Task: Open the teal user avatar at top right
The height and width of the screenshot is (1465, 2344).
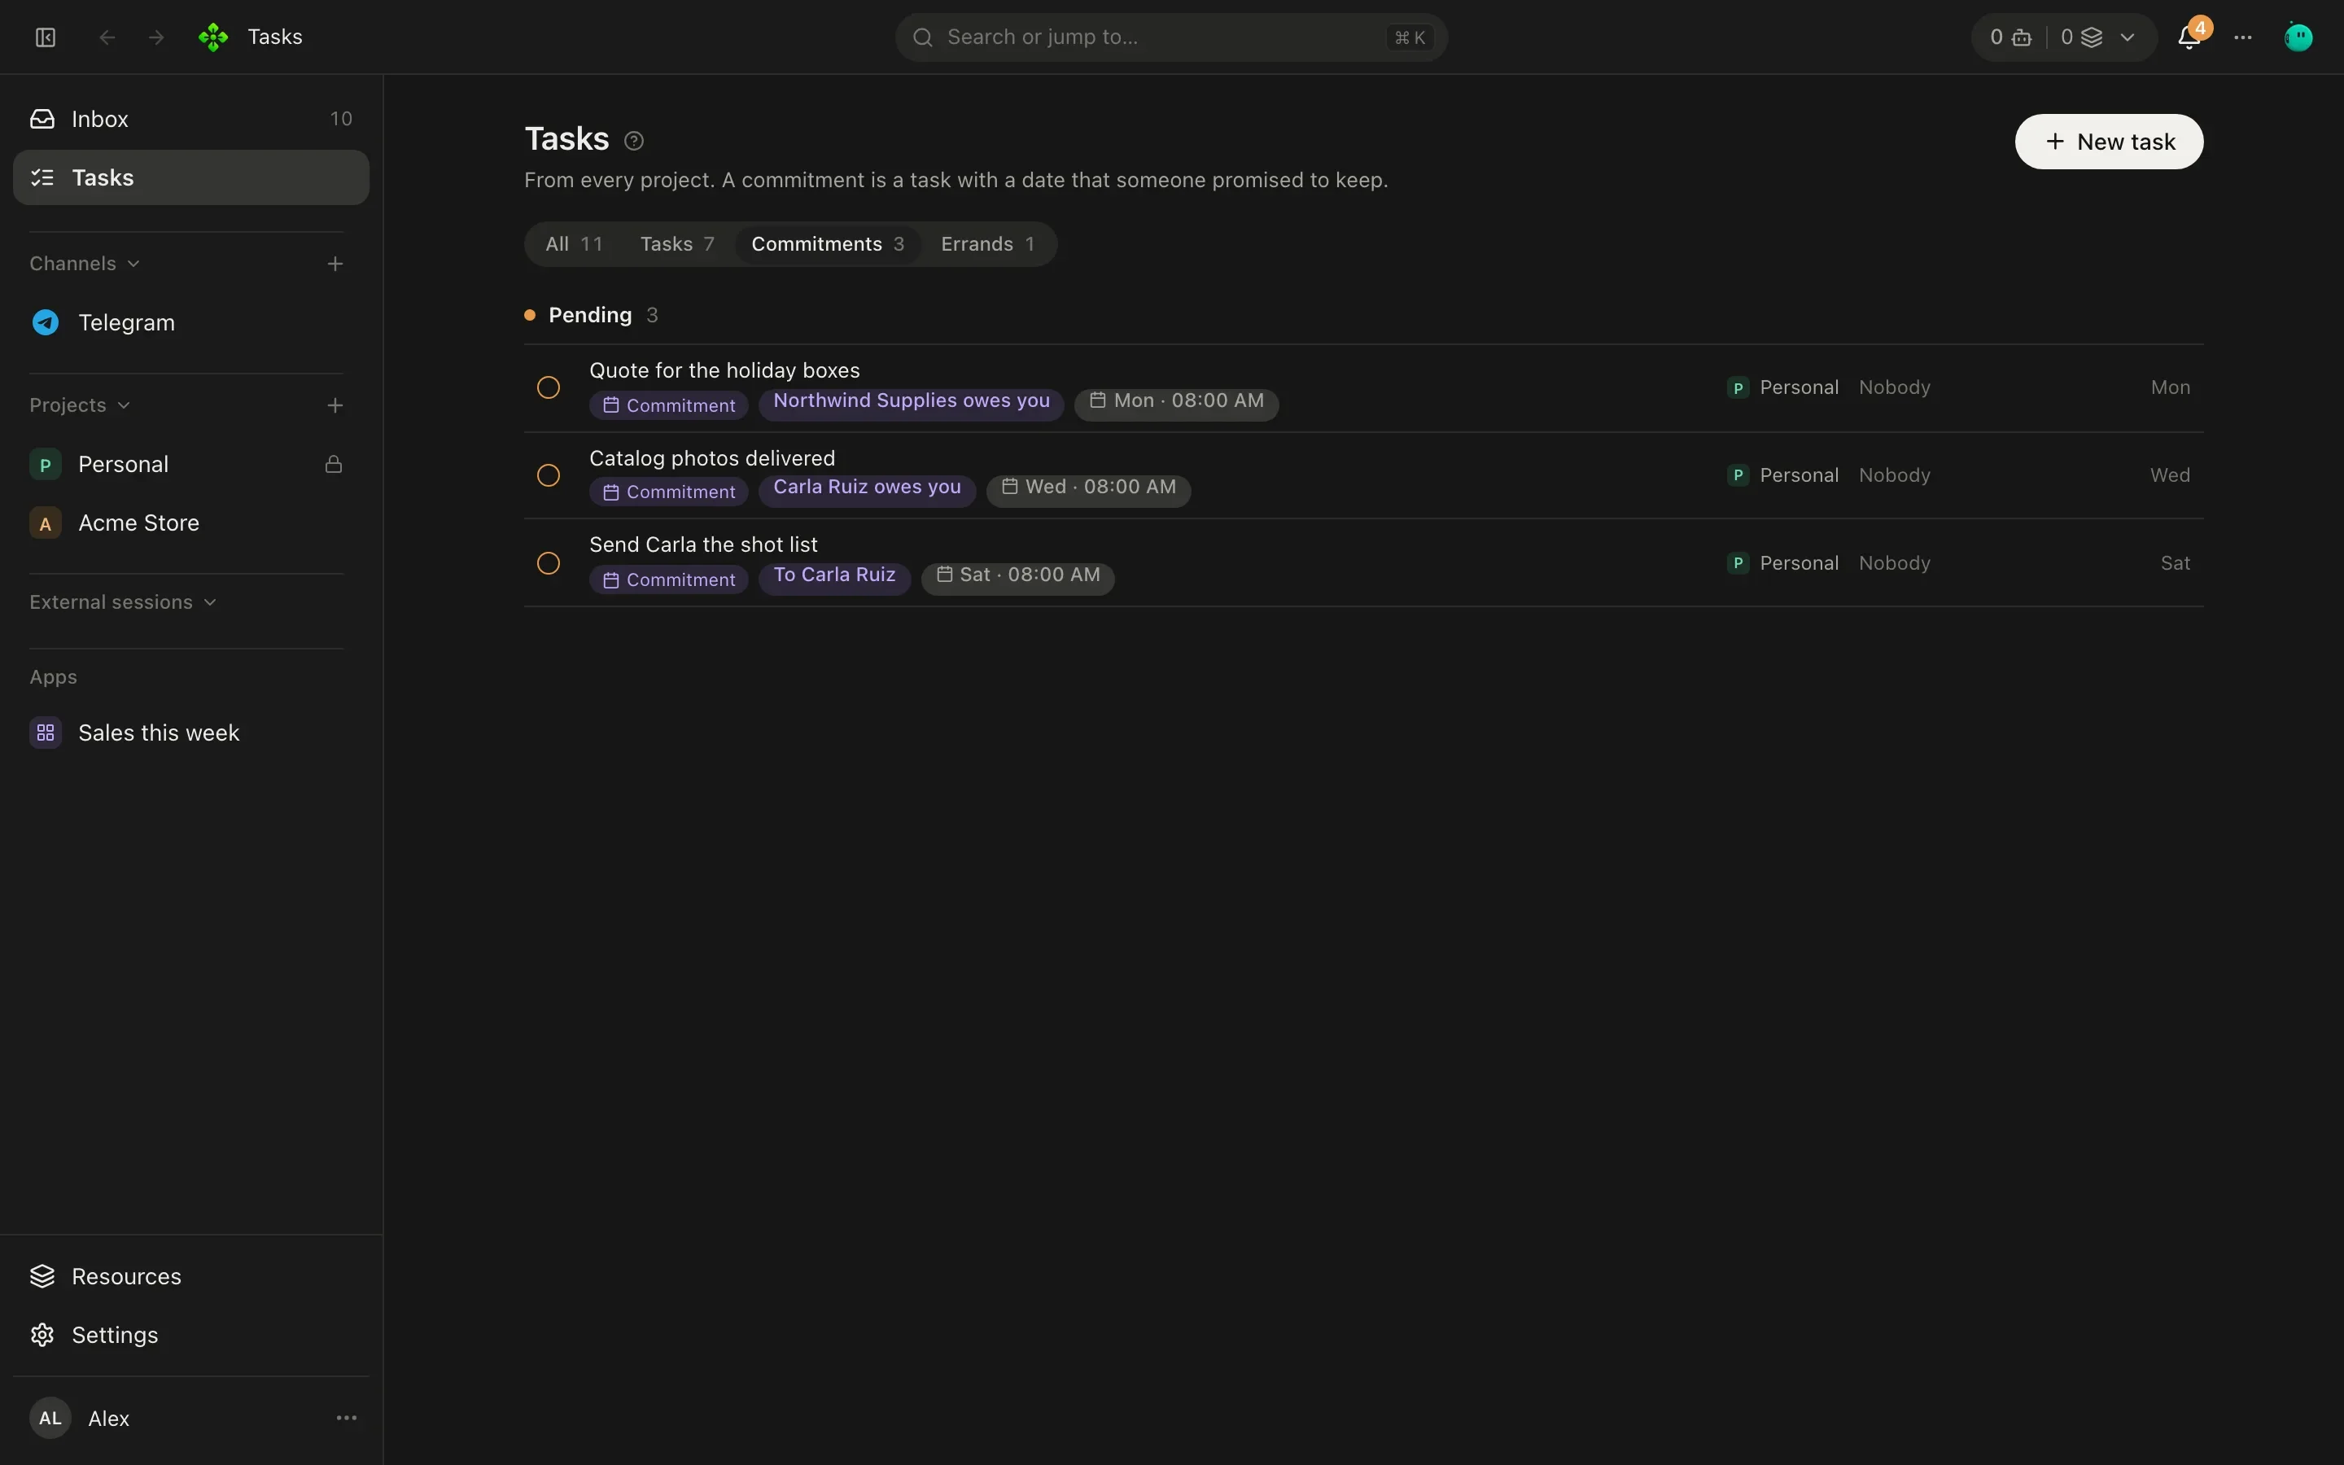Action: click(x=2298, y=37)
